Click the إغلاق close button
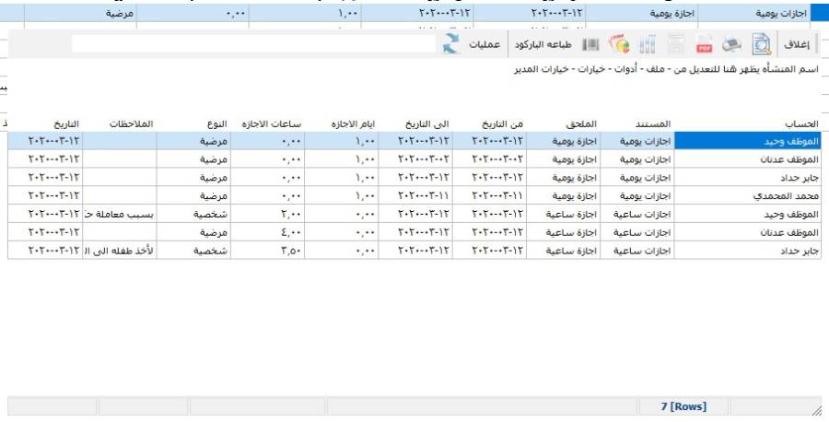829x422 pixels. 797,45
